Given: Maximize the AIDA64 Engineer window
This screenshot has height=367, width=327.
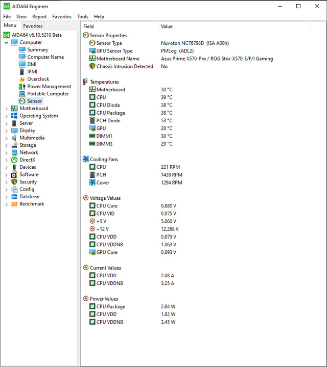Looking at the screenshot, I should coord(298,6).
